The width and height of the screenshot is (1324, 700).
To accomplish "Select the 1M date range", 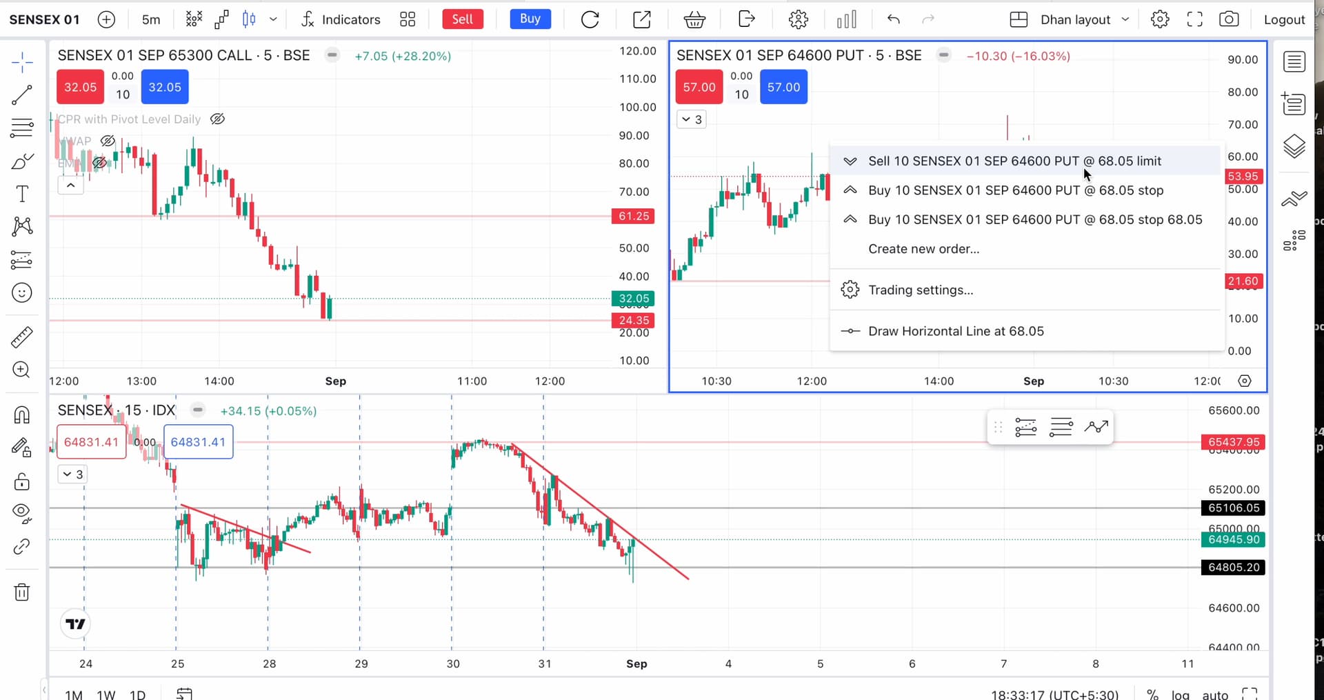I will pos(74,694).
